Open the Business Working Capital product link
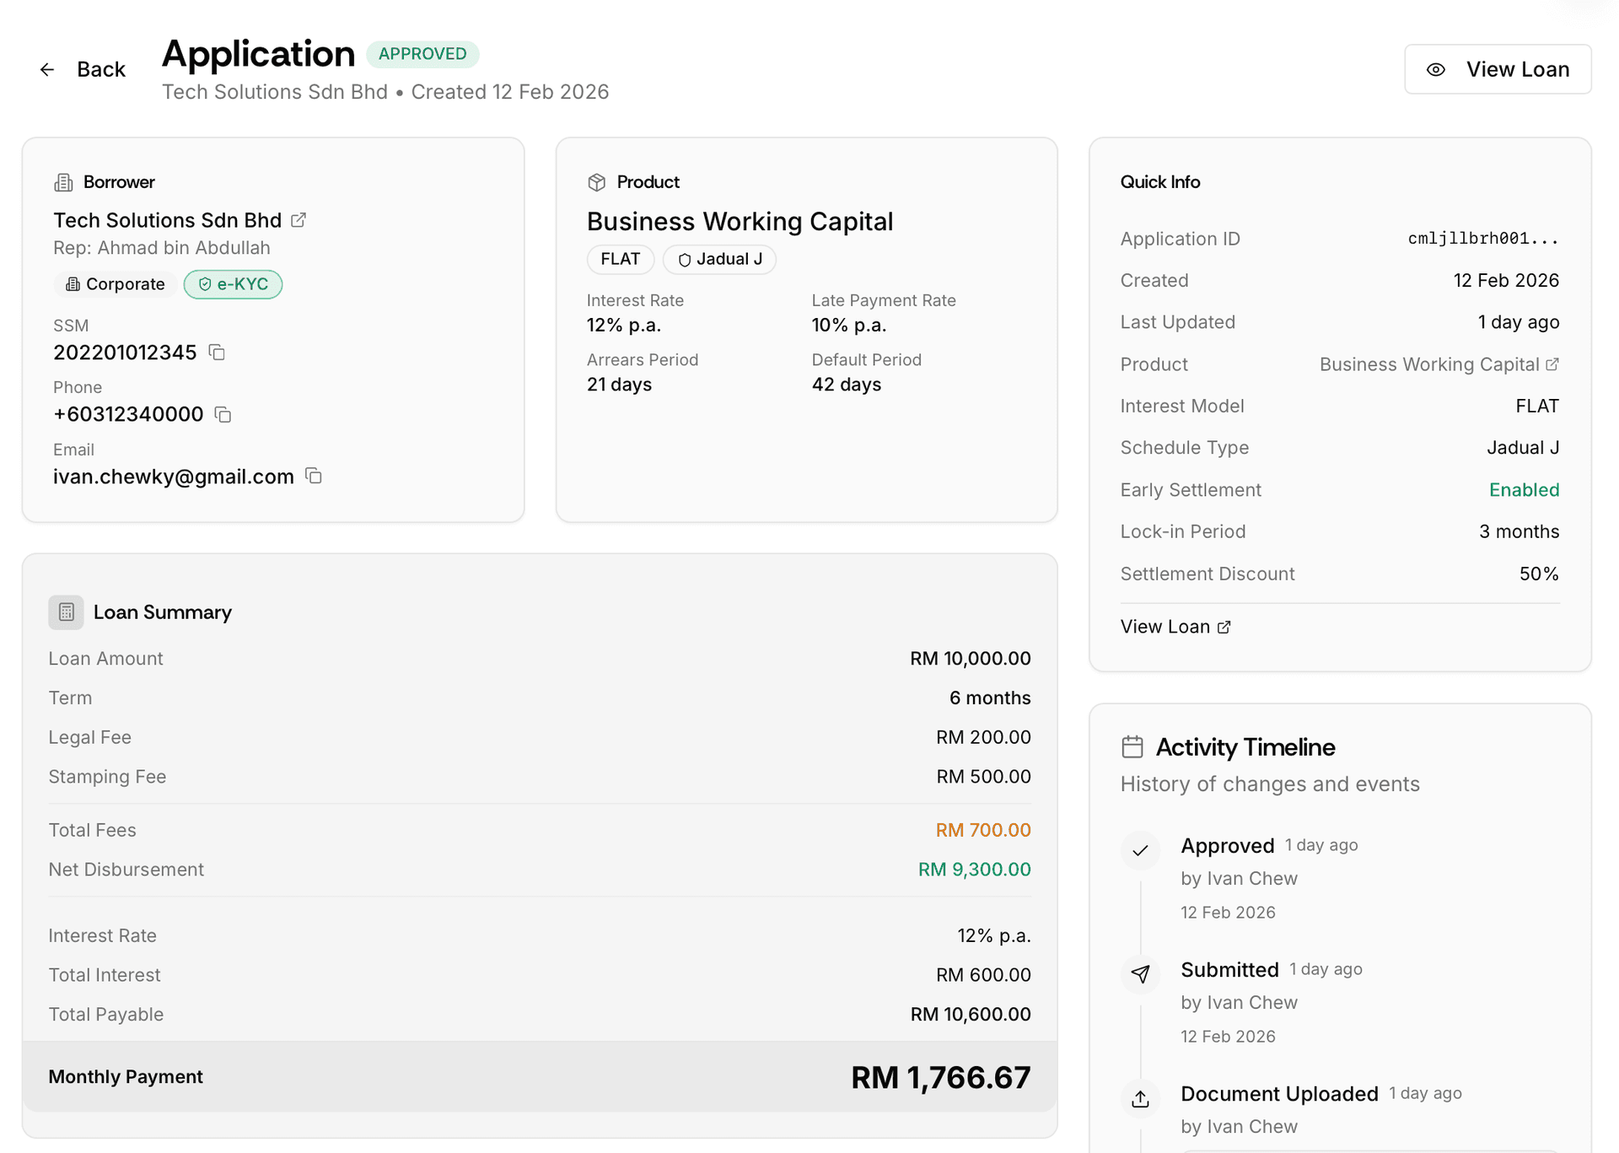 [1554, 364]
